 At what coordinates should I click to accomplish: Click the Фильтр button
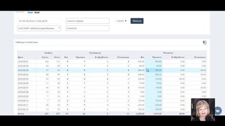[137, 21]
